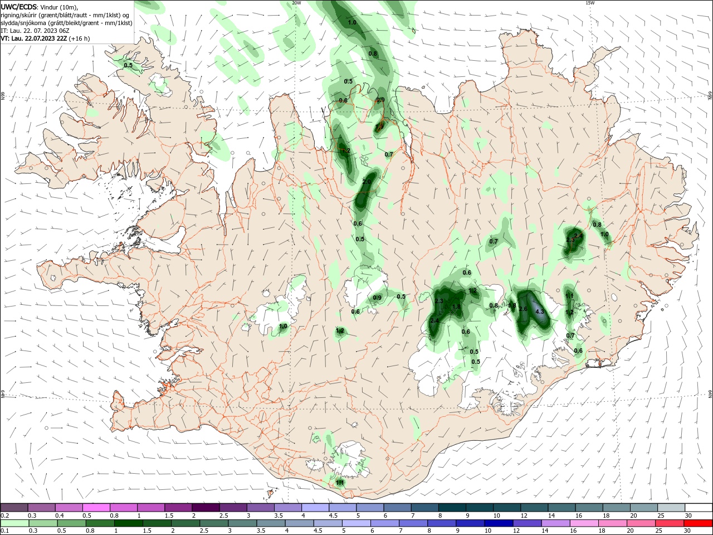
Task: Pick snow scale swatch between 12 and 14
Action: tap(533, 507)
